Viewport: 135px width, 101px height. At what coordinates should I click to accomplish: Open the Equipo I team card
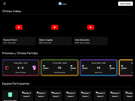point(128,96)
